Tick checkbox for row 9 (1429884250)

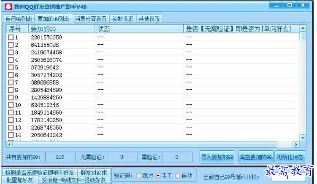(11, 97)
